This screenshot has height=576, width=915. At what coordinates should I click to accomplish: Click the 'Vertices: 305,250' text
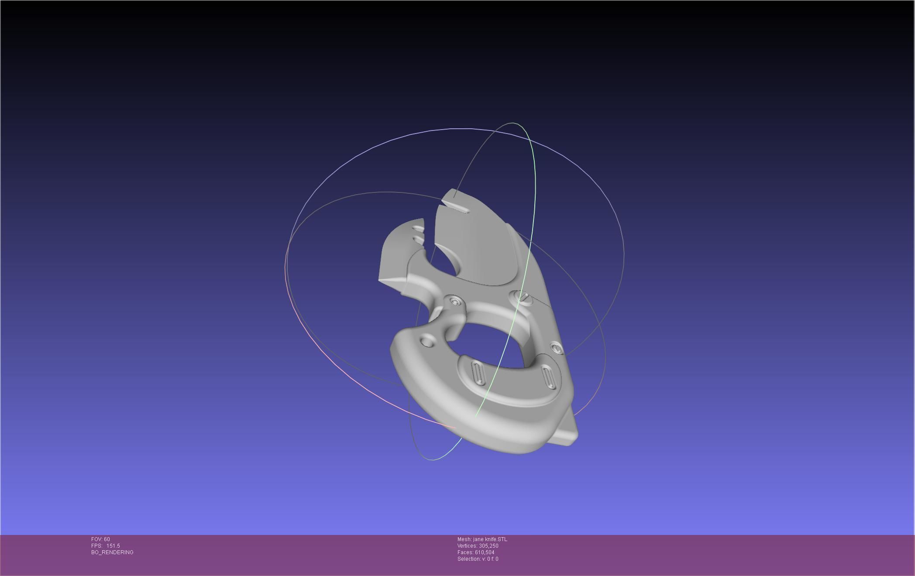pyautogui.click(x=478, y=546)
